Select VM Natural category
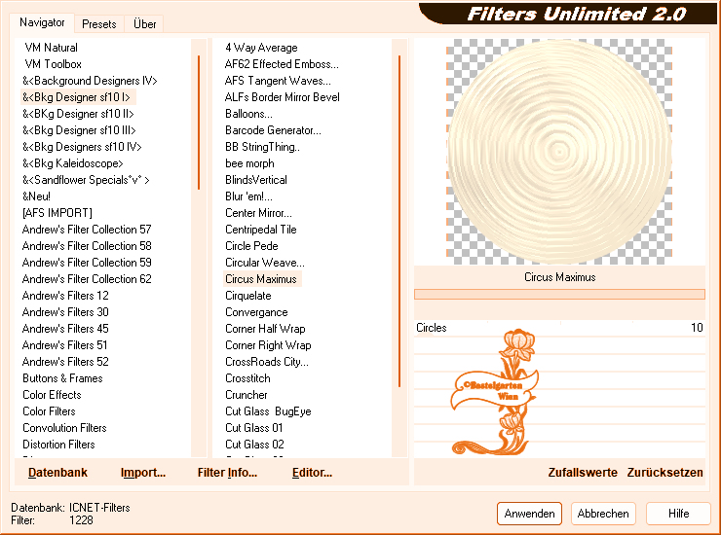This screenshot has height=535, width=721. (x=51, y=48)
